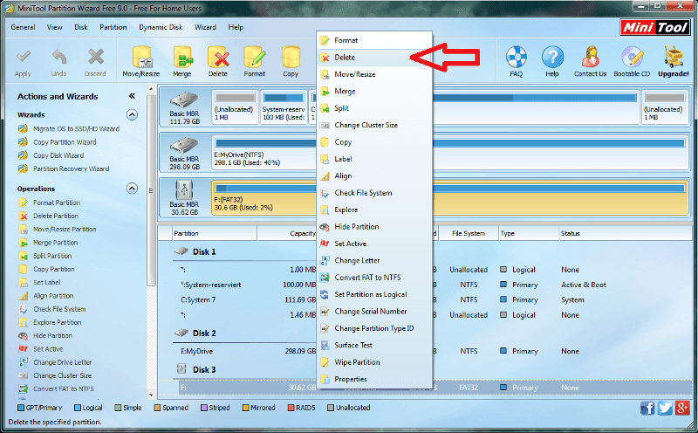Image resolution: width=698 pixels, height=433 pixels.
Task: Open the Wizard menu
Action: (205, 27)
